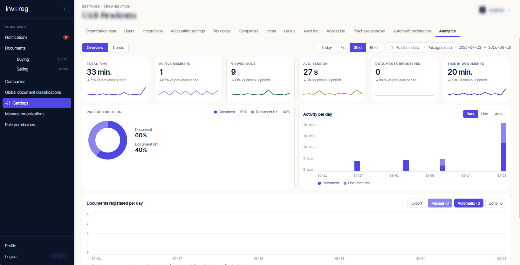Screen dimensions: 520x265
Task: Click the sliders icon beside Settings
Action: [8, 103]
